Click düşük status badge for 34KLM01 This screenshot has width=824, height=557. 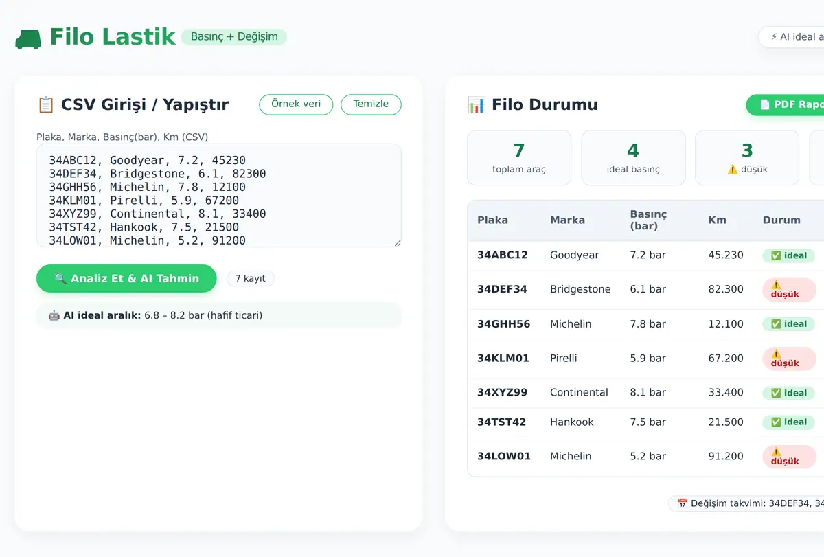[x=789, y=359]
